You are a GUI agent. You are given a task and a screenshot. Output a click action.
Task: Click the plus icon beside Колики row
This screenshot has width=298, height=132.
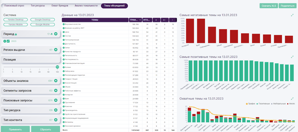pyautogui.click(x=63, y=67)
